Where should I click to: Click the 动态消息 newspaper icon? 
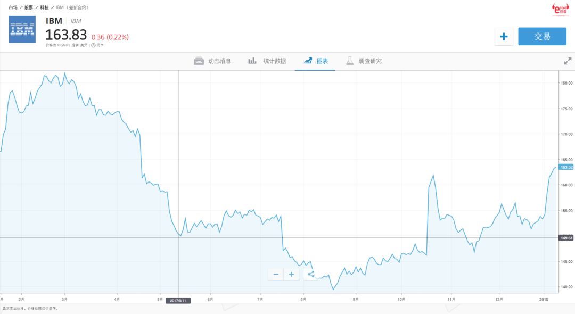click(x=199, y=61)
